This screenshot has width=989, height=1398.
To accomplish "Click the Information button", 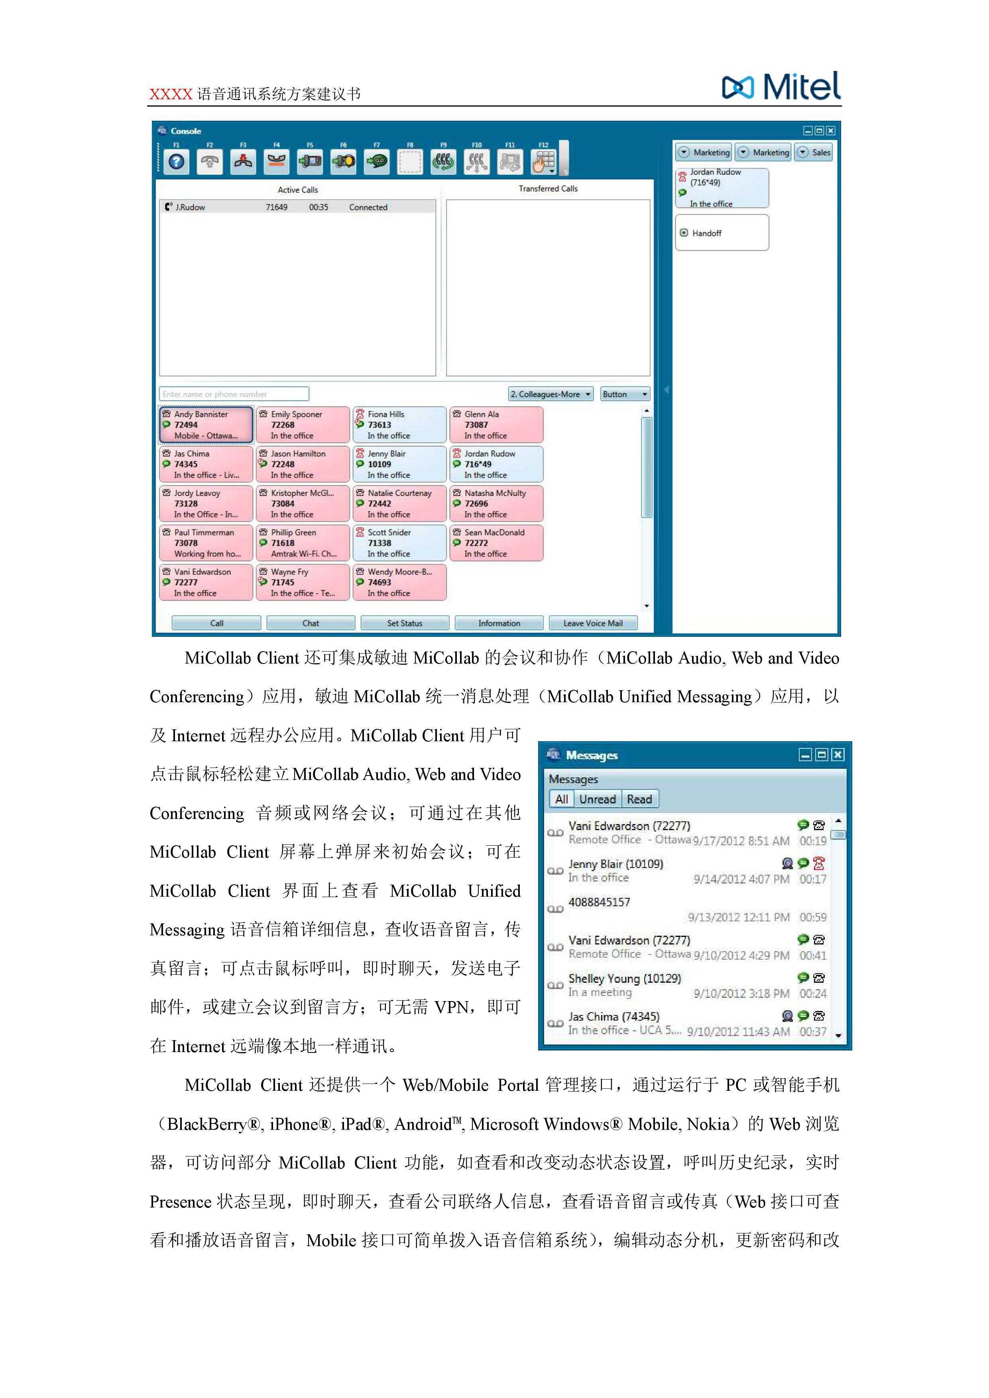I will point(499,623).
